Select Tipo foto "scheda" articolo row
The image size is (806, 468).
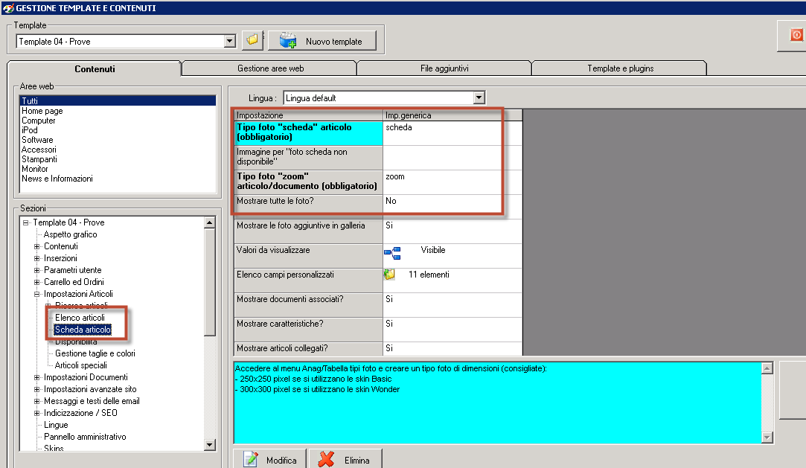click(308, 132)
